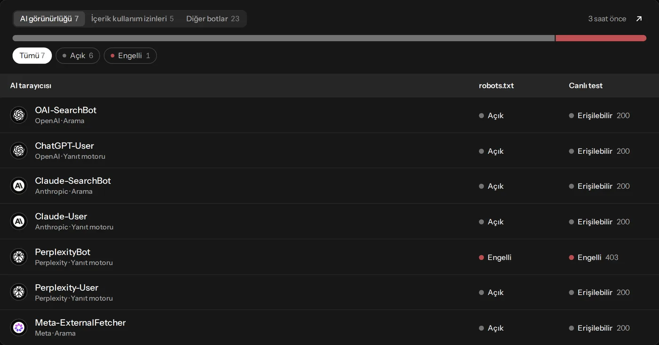
Task: Filter by Engelli 1 status chip
Action: [130, 56]
